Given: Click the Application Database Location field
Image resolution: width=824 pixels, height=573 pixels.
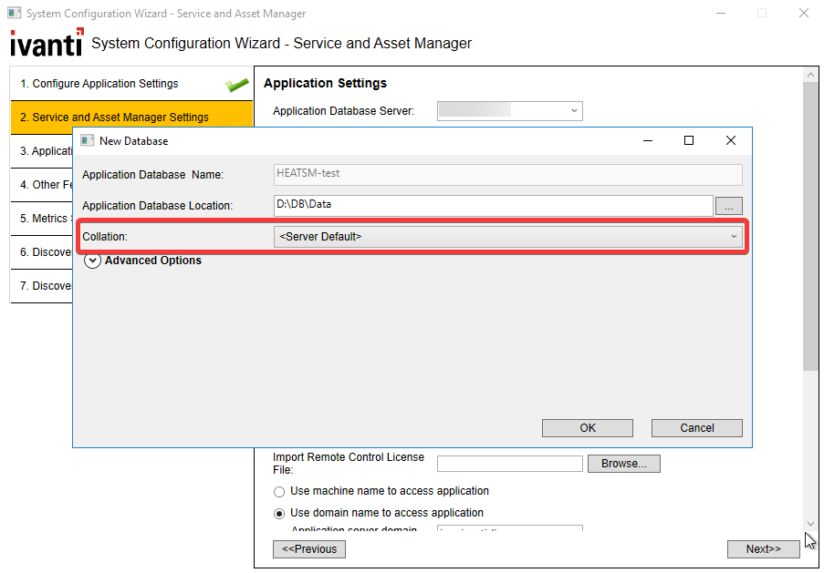Looking at the screenshot, I should coord(493,205).
